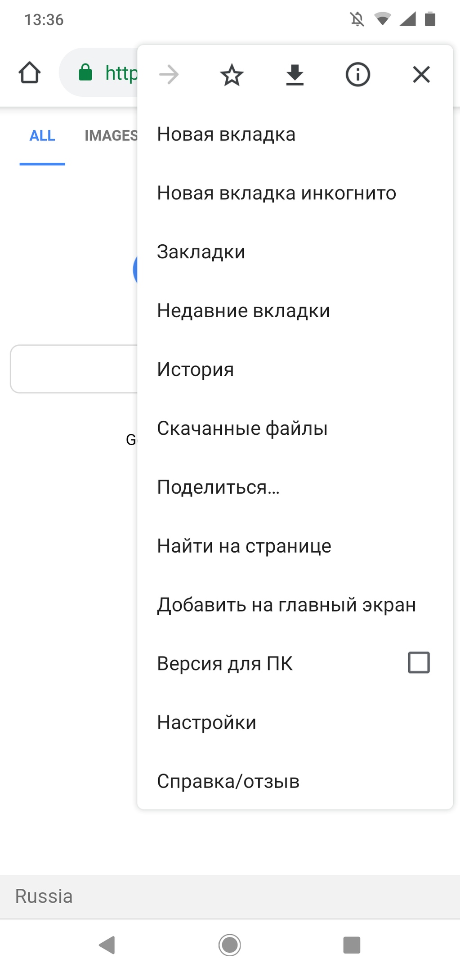Bookmark the current page via star icon

[231, 75]
